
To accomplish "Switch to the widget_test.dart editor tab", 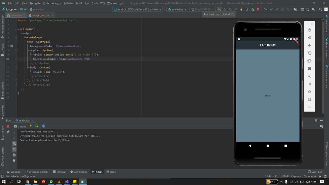I will pos(41,15).
